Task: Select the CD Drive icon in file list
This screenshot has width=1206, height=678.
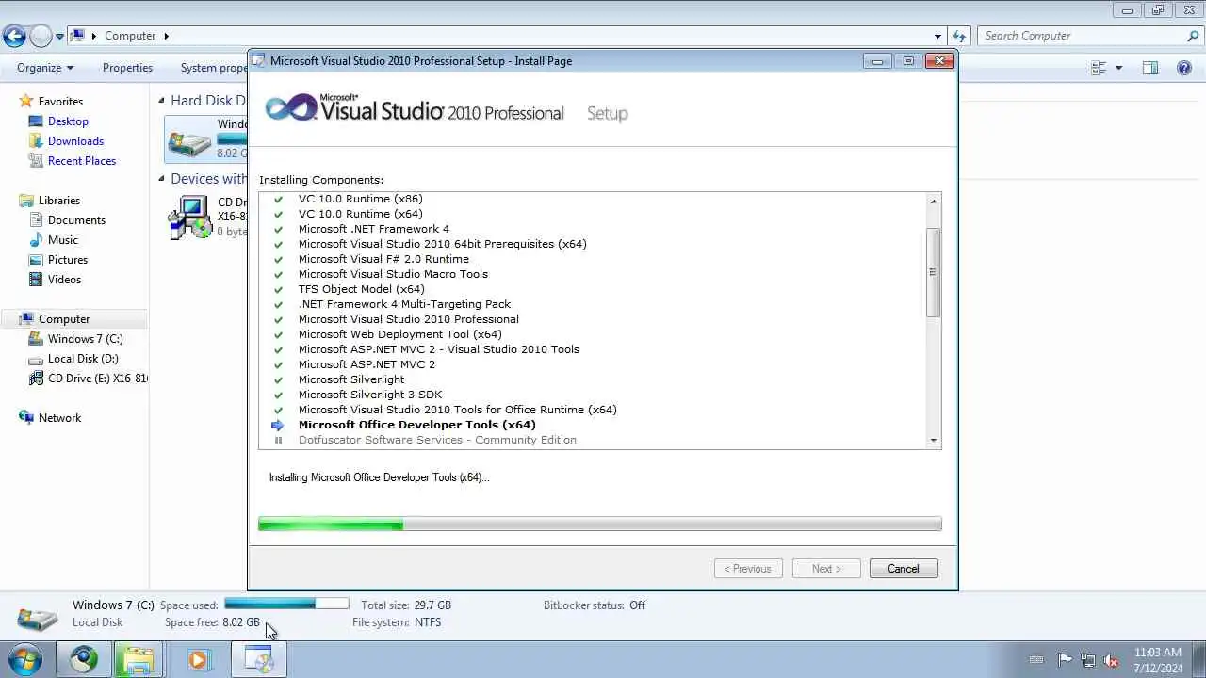Action: pos(190,217)
